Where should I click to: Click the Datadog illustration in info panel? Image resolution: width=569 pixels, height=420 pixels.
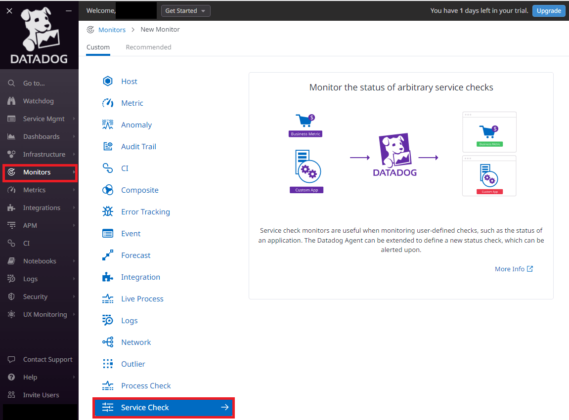[x=395, y=155]
